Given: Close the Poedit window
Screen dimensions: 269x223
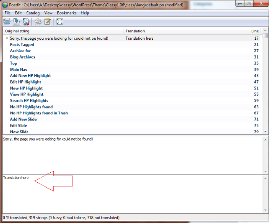Looking at the screenshot, I should point(261,3).
